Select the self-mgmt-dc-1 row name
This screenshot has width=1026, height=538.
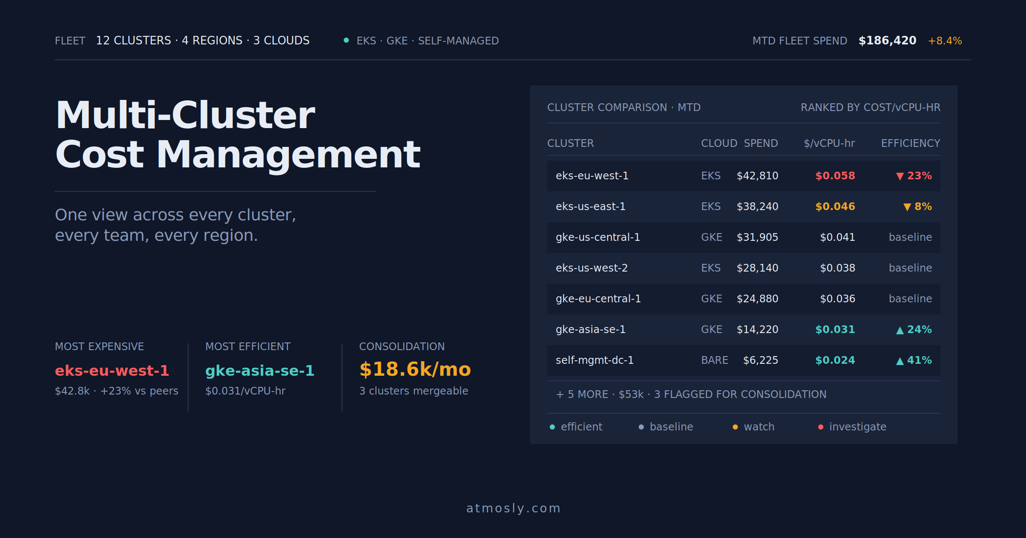(595, 360)
